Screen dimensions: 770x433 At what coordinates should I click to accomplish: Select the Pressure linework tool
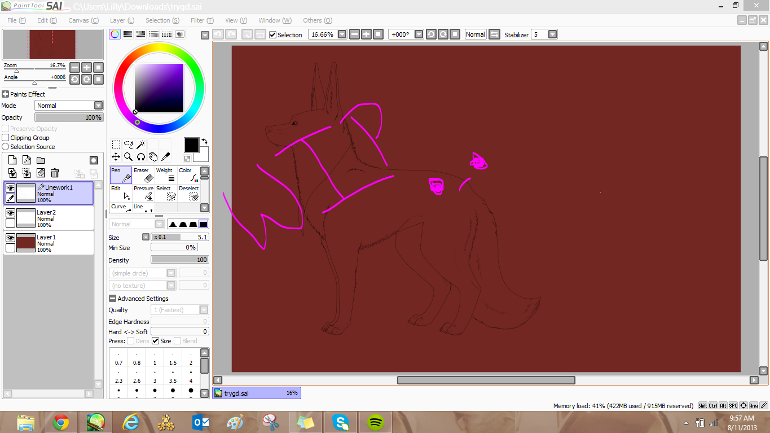click(x=143, y=193)
